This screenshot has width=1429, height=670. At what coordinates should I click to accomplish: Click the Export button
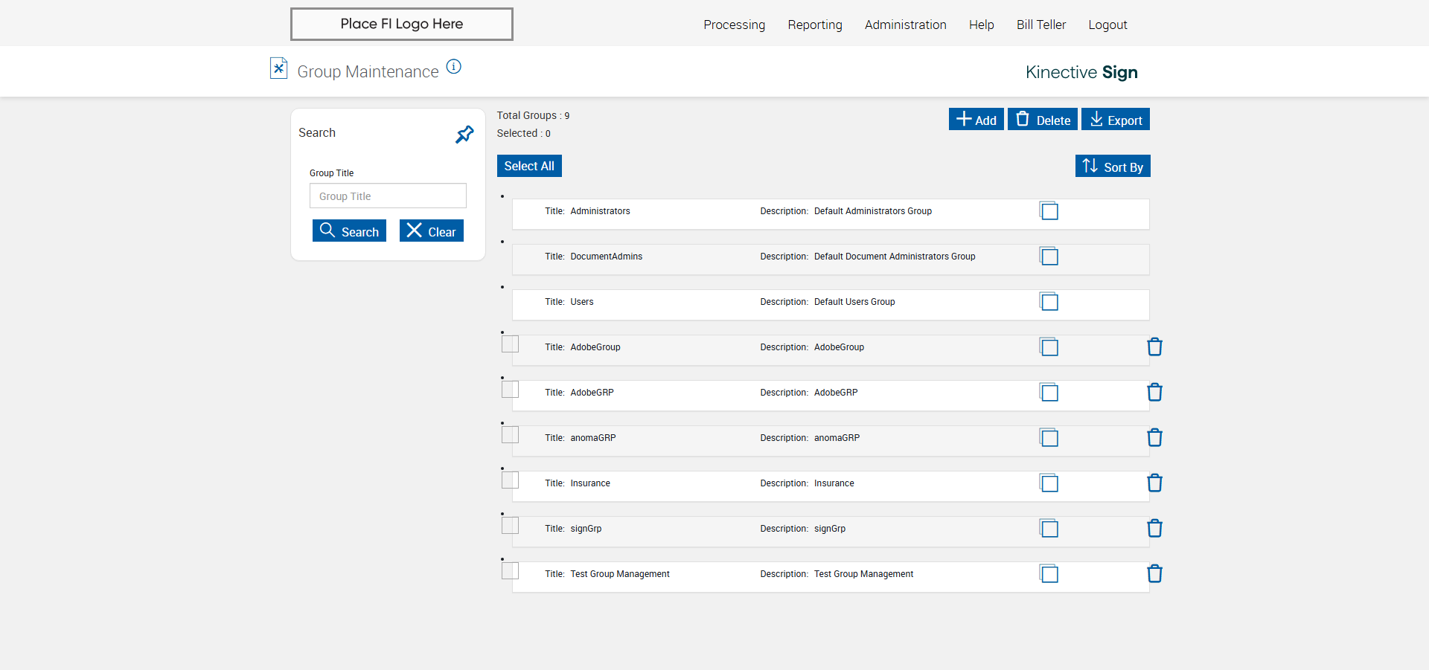click(1115, 120)
